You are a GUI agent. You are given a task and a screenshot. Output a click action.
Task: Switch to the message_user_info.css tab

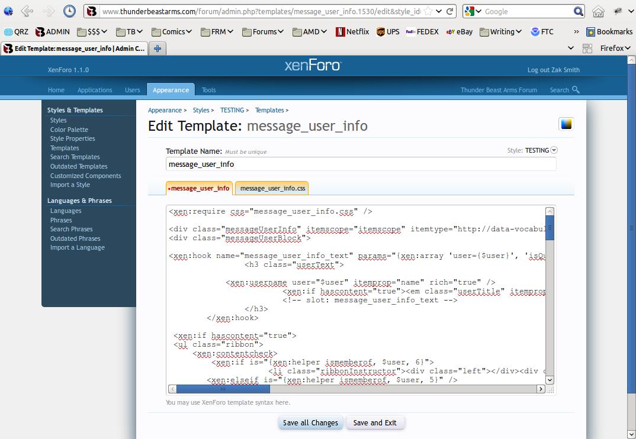click(x=272, y=188)
